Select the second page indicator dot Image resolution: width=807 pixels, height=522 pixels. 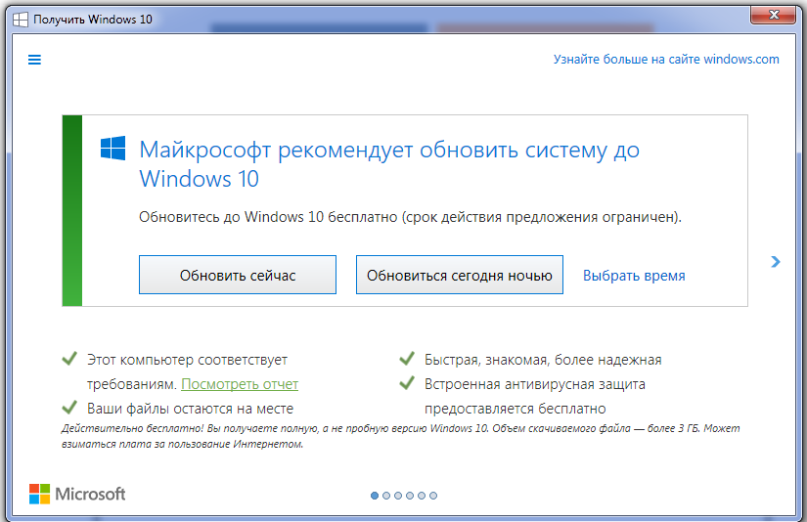(386, 496)
